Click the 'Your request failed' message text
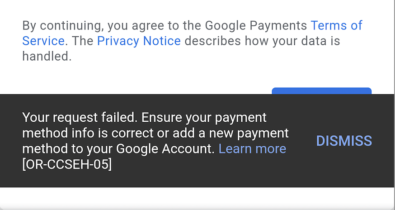The height and width of the screenshot is (210, 395). coord(80,118)
